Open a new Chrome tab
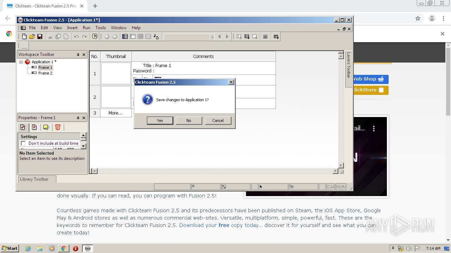The height and width of the screenshot is (253, 451). tap(95, 6)
